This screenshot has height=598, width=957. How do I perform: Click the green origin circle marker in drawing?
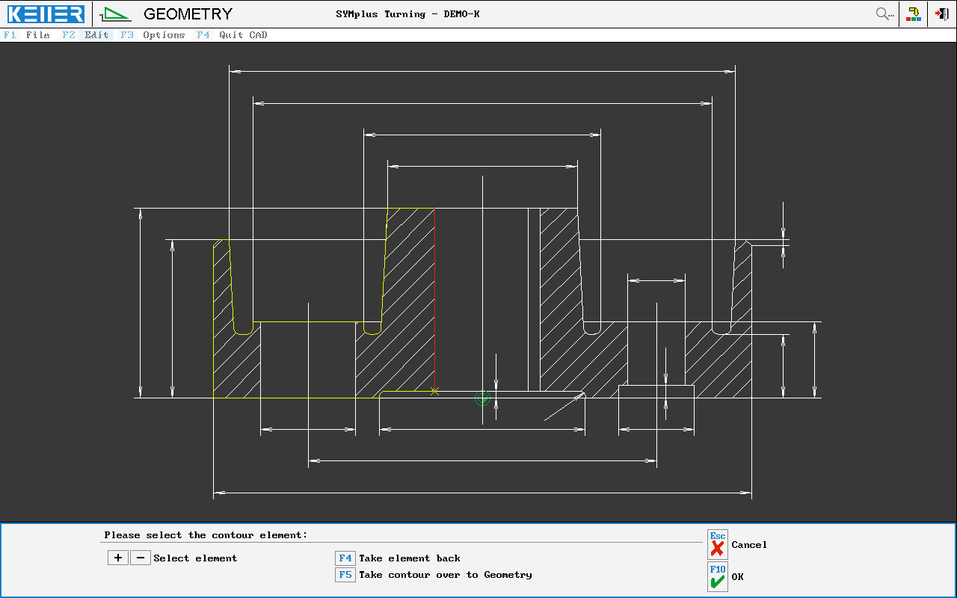point(483,398)
